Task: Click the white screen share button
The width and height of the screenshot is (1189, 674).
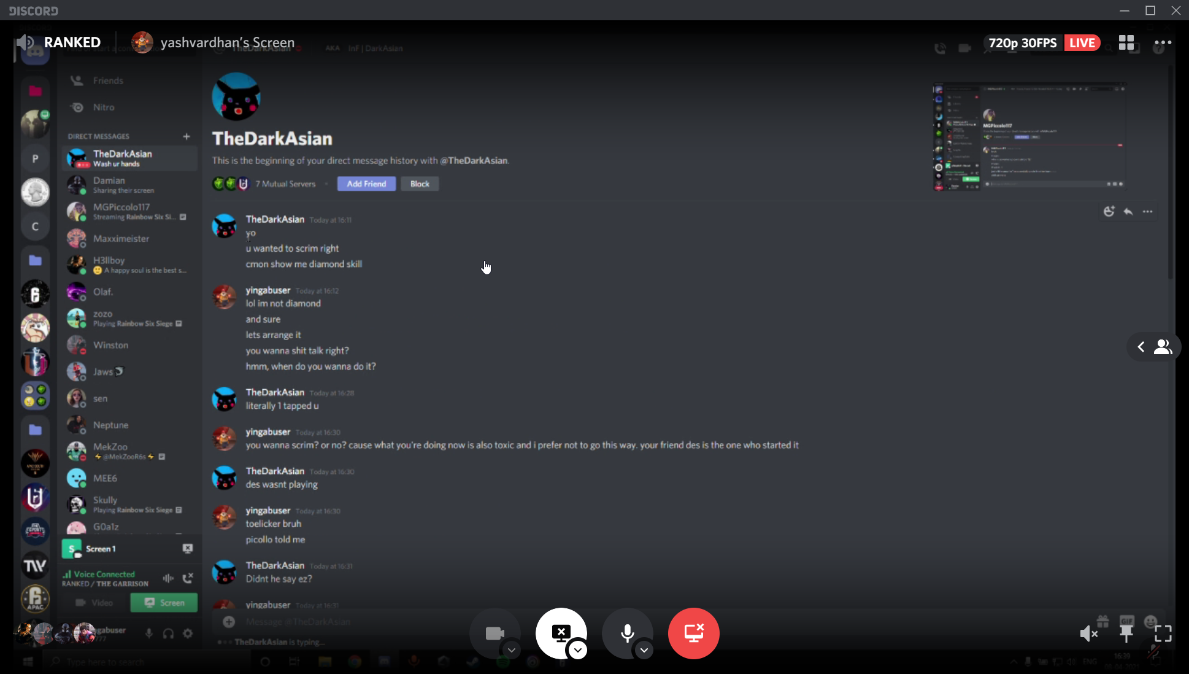Action: coord(560,632)
